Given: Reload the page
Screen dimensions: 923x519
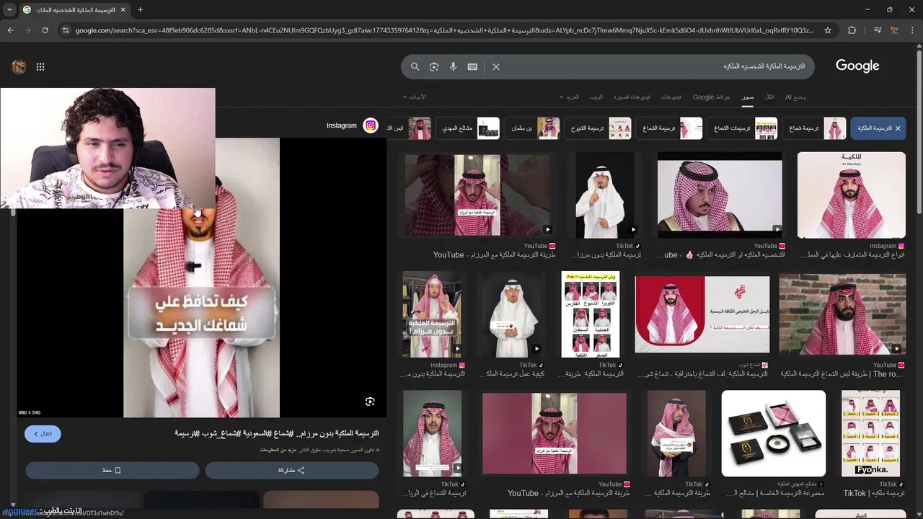Looking at the screenshot, I should (x=45, y=30).
